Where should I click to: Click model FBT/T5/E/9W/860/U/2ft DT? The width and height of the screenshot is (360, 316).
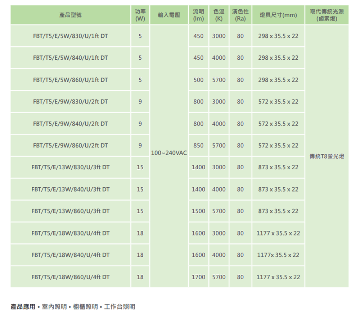point(71,146)
